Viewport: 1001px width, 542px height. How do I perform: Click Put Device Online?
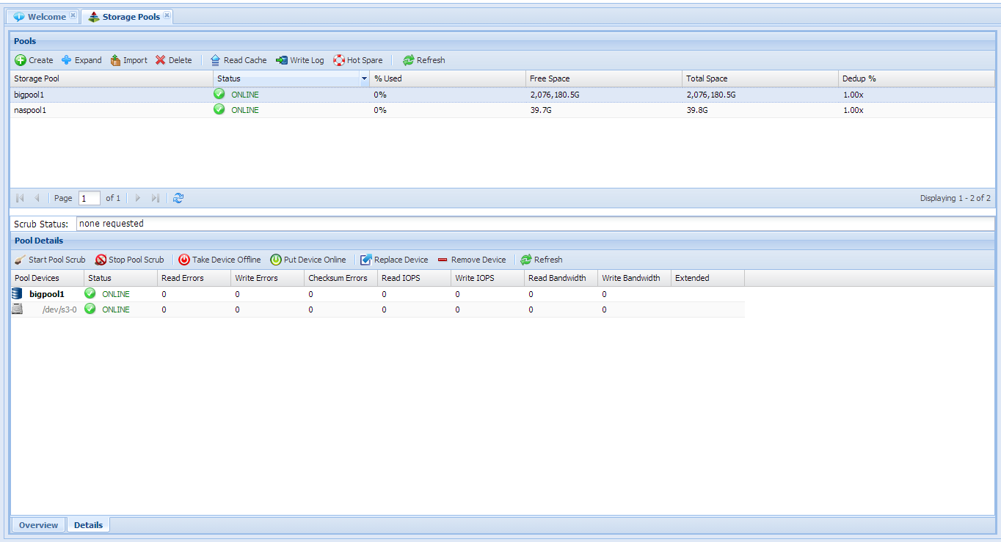coord(307,260)
